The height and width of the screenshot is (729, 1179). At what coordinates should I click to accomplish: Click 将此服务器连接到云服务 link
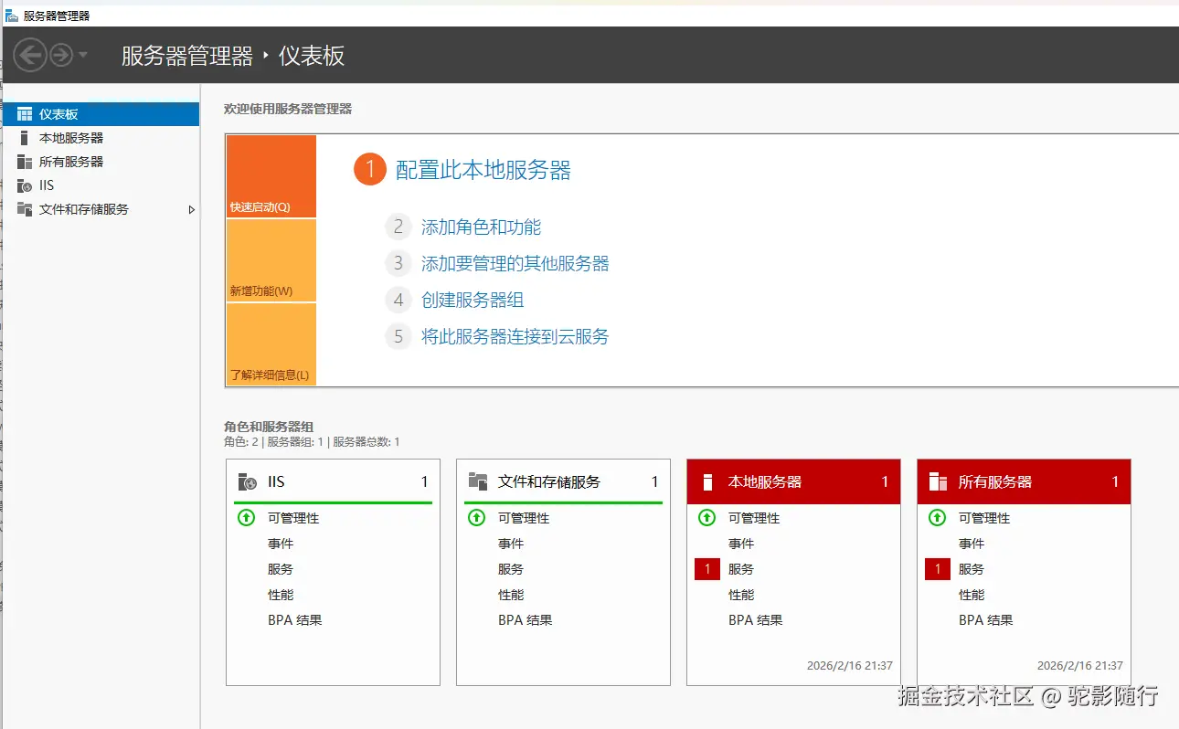click(x=515, y=337)
